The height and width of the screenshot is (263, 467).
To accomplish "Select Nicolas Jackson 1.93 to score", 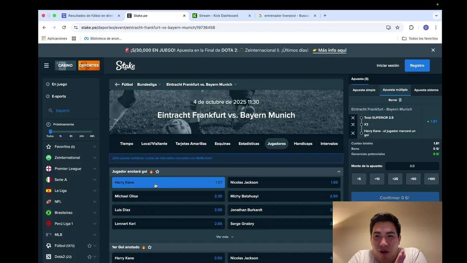I will click(284, 182).
